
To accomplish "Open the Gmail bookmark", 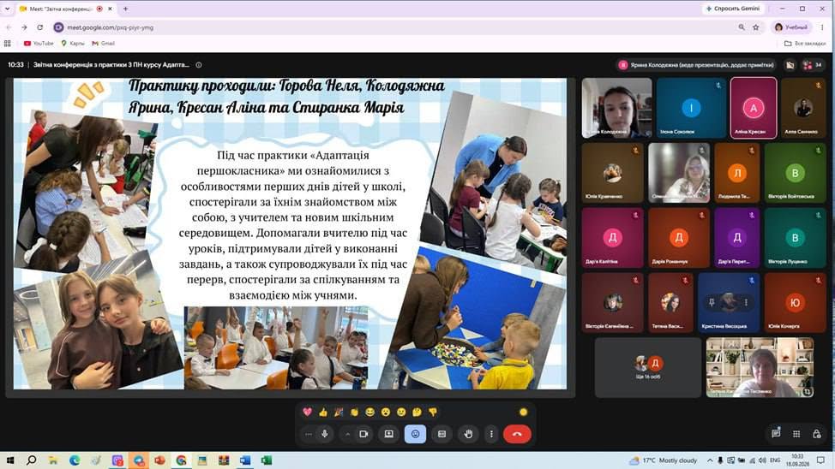I will 104,43.
